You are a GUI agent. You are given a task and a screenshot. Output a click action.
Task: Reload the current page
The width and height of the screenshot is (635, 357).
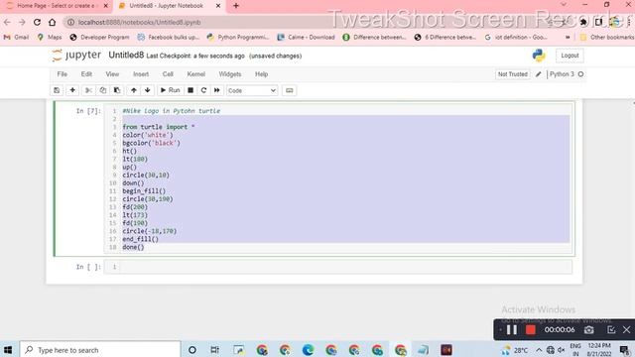37,22
